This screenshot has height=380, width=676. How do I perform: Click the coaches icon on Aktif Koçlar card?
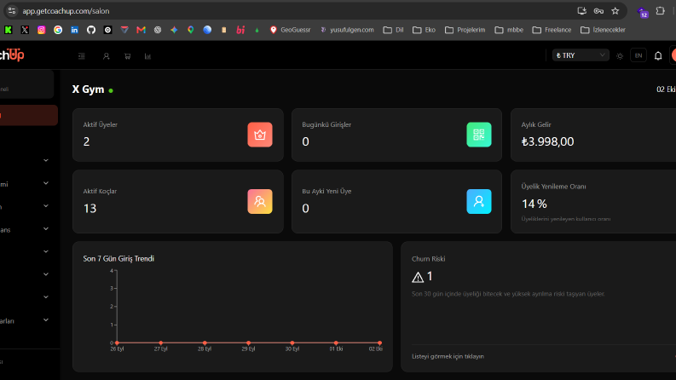click(x=260, y=201)
